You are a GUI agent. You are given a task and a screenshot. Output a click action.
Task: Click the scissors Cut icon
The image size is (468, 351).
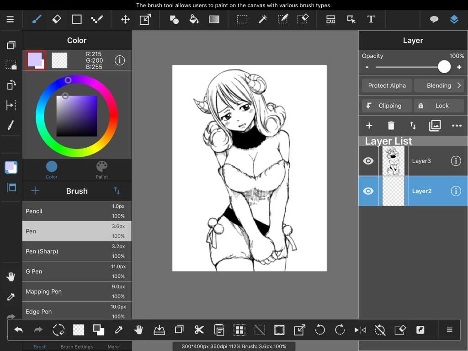[x=199, y=330]
